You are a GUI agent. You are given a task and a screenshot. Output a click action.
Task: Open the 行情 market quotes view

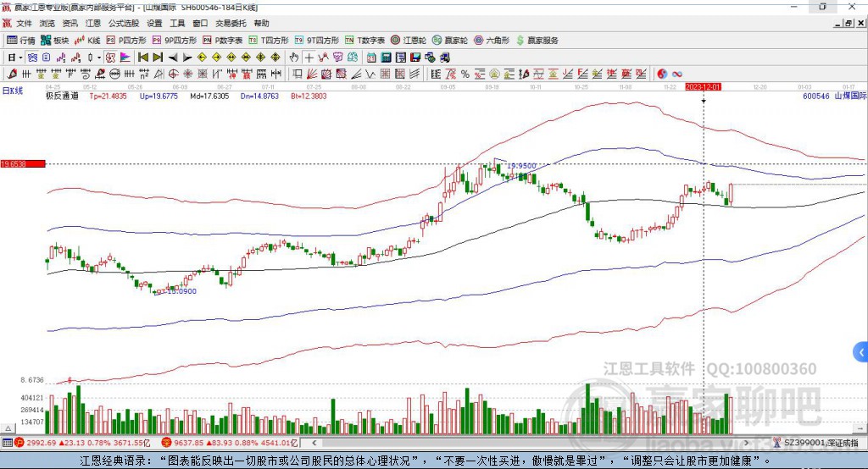[21, 41]
